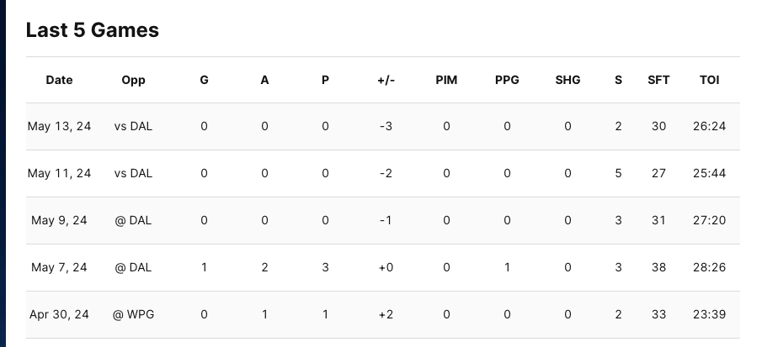The image size is (778, 347).
Task: Click the 28:26 time on ice value
Action: point(709,268)
